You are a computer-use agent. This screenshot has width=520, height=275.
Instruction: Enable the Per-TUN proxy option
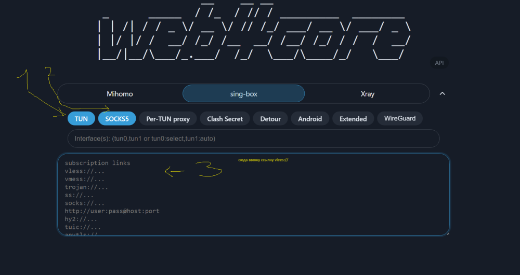point(168,119)
